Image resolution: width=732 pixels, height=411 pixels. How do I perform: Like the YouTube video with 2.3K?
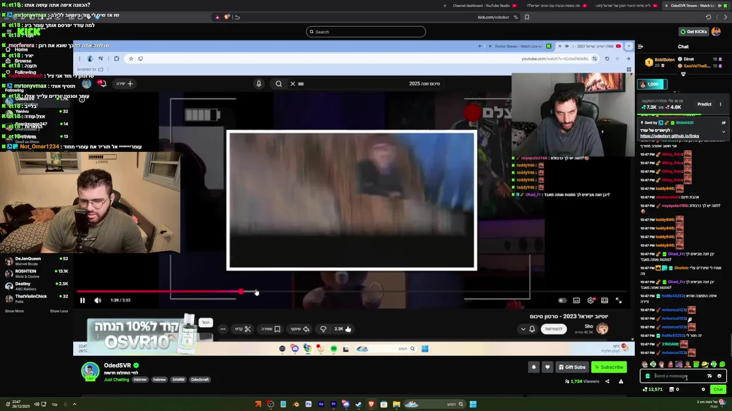pyautogui.click(x=343, y=329)
